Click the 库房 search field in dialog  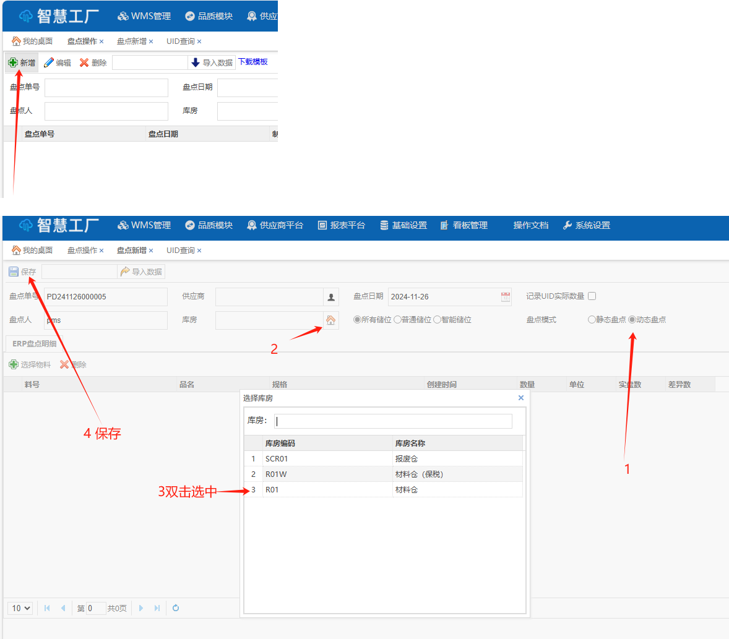(x=394, y=421)
